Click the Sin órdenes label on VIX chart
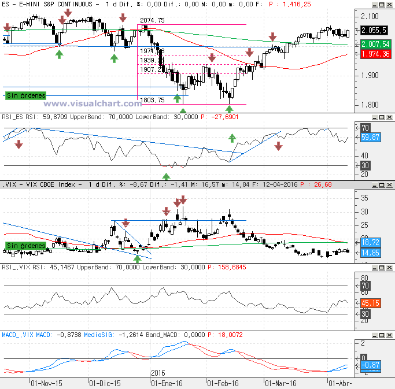Viewport: 395px width, 389px height. [25, 246]
